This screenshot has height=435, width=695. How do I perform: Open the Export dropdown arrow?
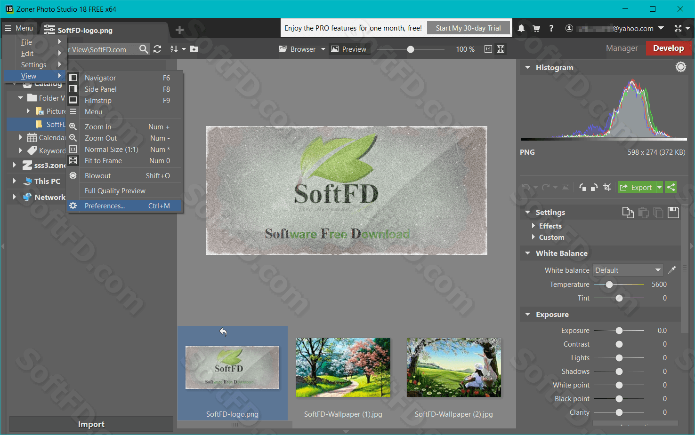(x=660, y=187)
